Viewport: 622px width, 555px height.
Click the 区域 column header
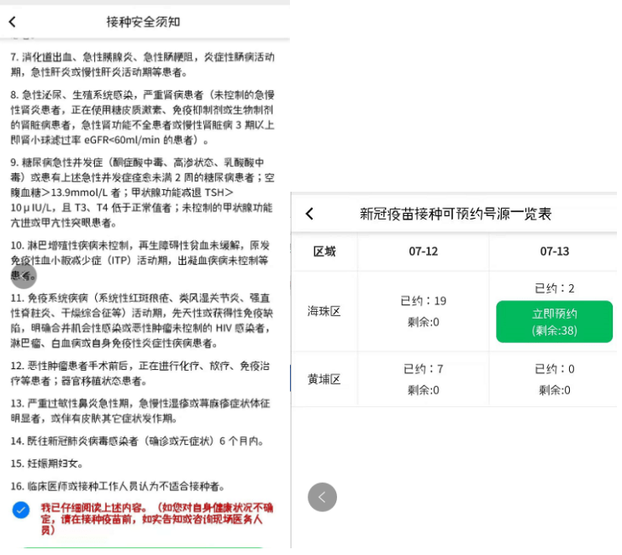(324, 251)
